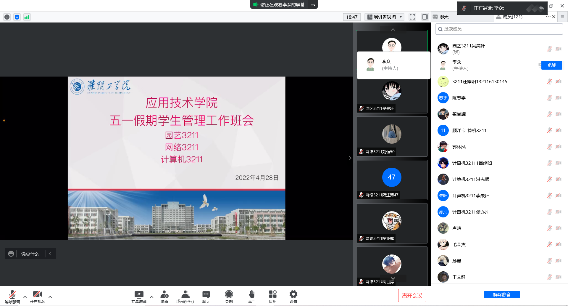Image resolution: width=568 pixels, height=306 pixels.
Task: Start recording with the Record icon
Action: point(229,294)
